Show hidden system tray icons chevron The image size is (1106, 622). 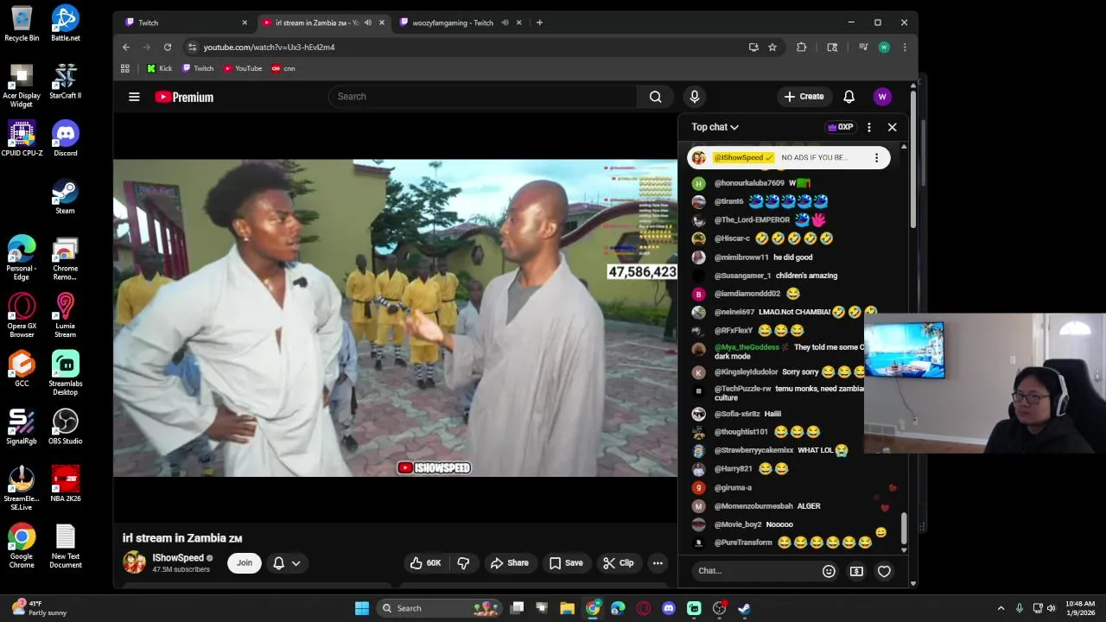coord(1001,608)
